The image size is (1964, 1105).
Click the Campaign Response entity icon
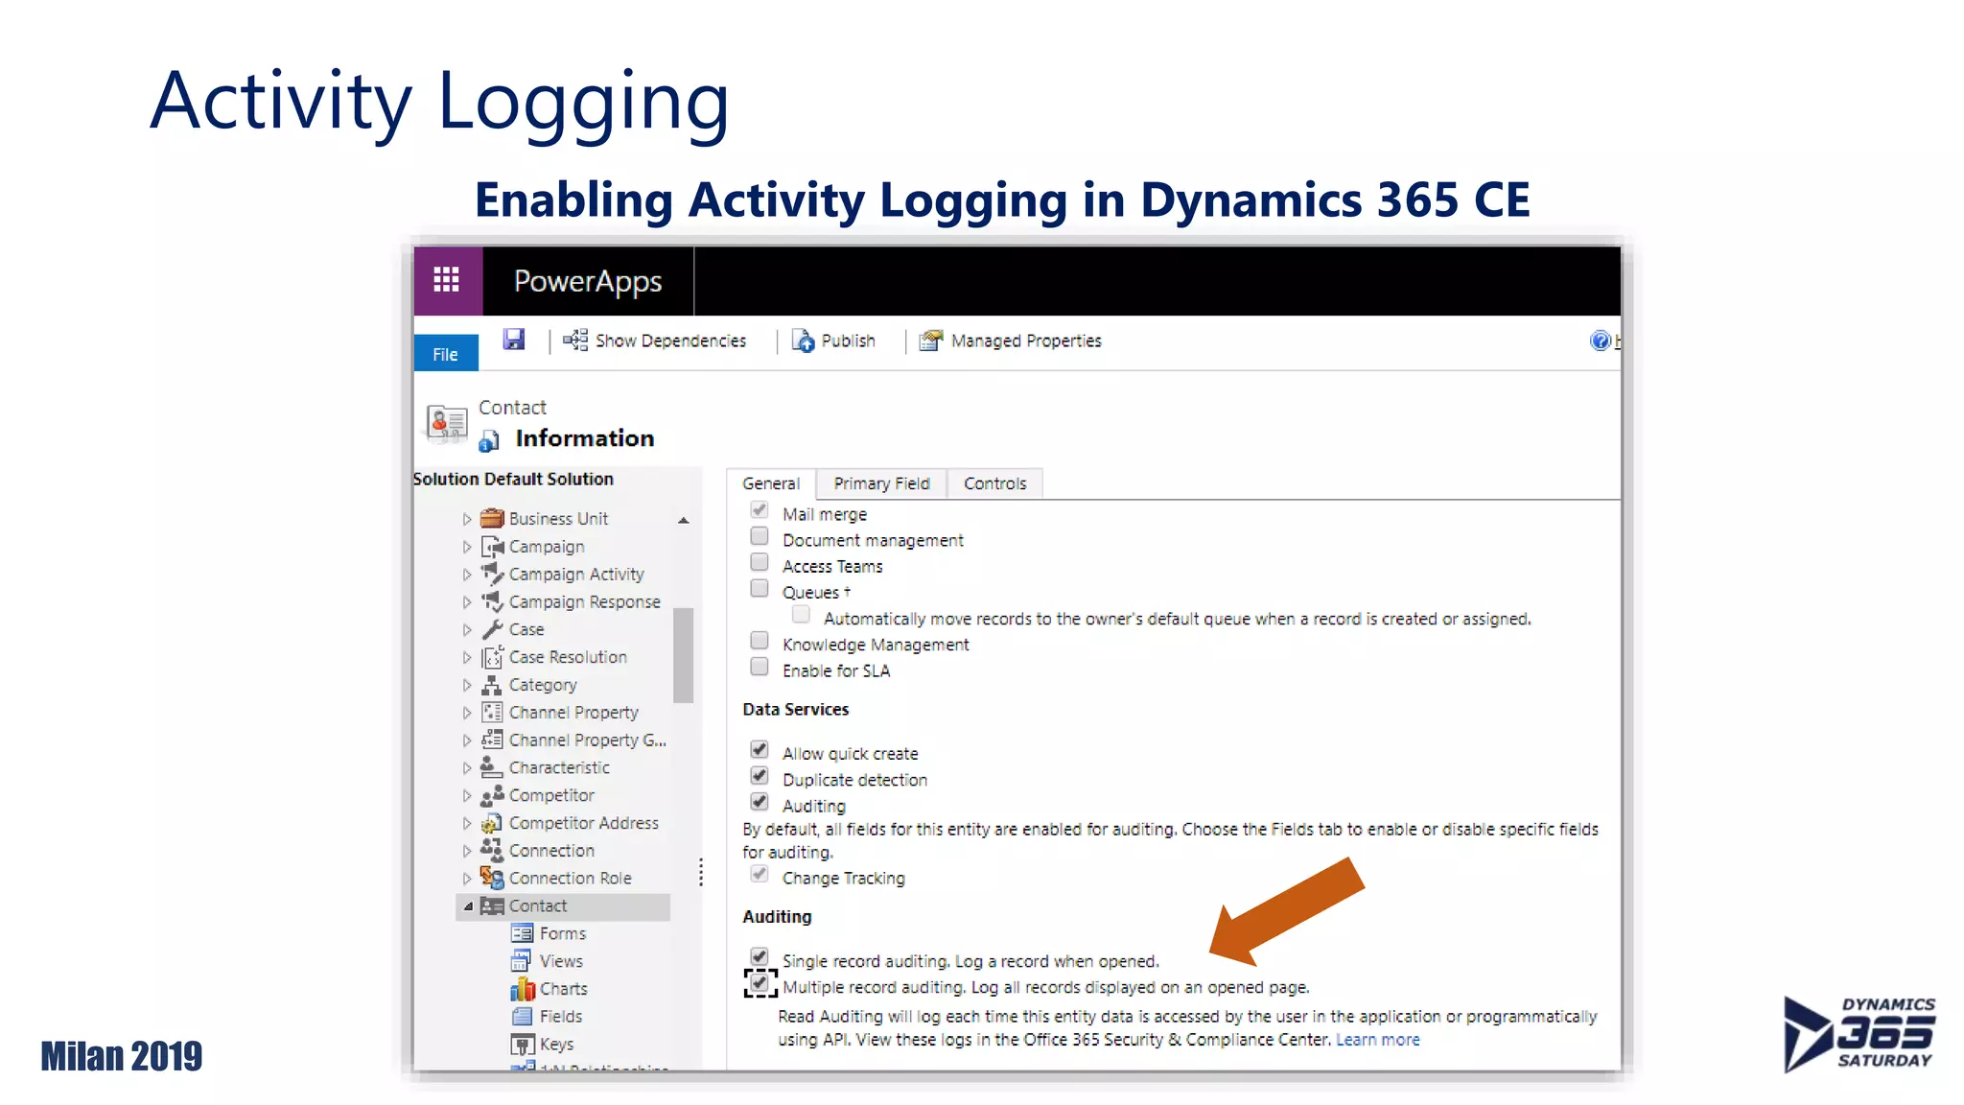[x=492, y=601]
